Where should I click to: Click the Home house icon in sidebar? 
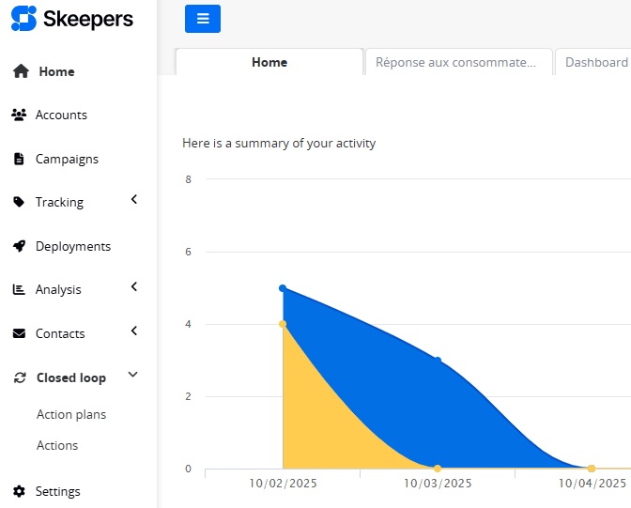[x=21, y=71]
